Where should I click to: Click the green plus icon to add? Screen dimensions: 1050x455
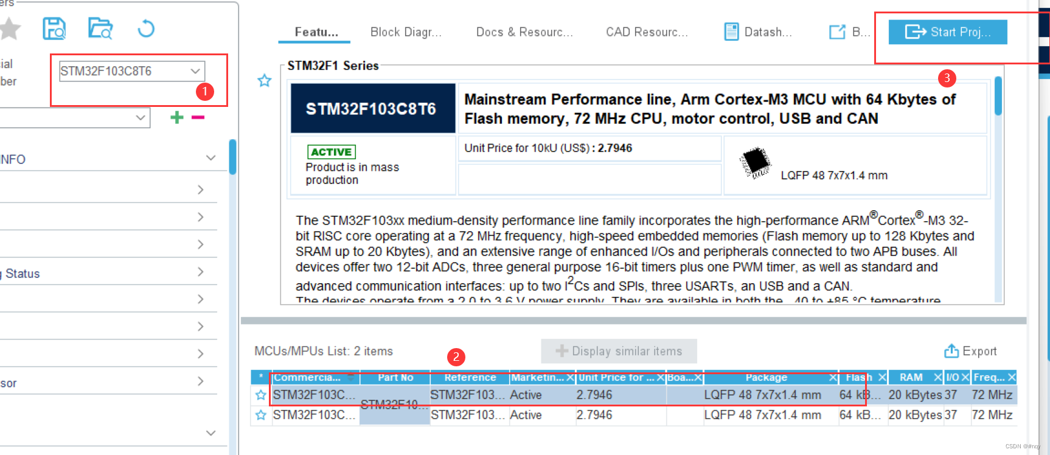[x=177, y=117]
